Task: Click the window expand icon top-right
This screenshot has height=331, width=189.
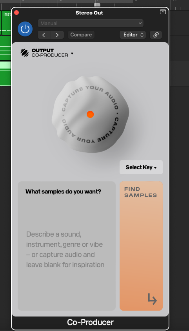Action: [163, 12]
